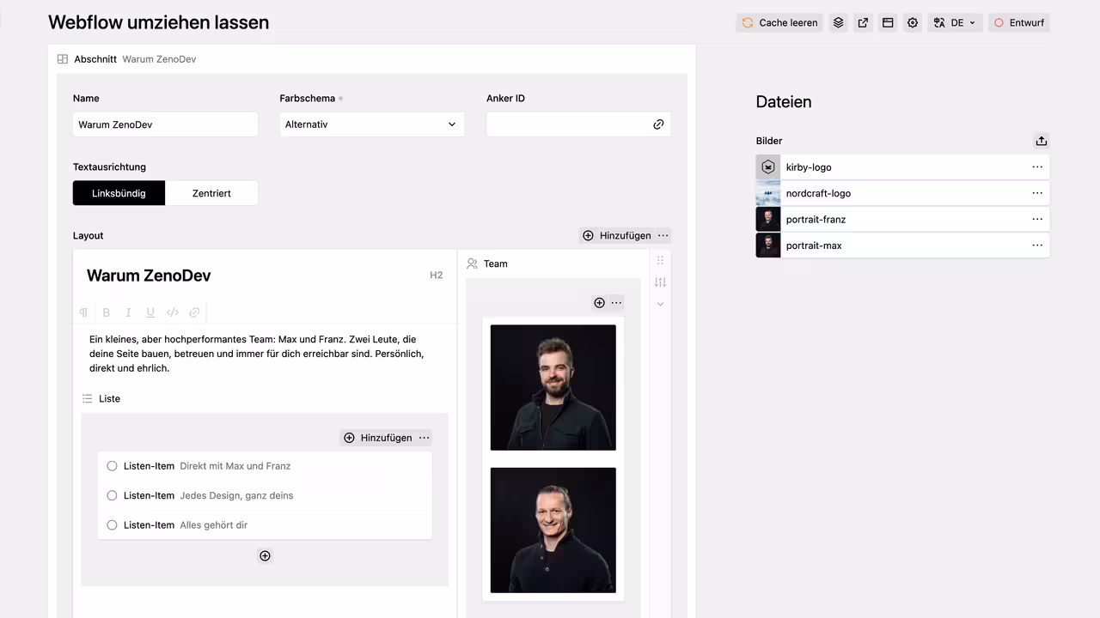Open the kirby-logo file
Screen dimensions: 1100x618
902,167
